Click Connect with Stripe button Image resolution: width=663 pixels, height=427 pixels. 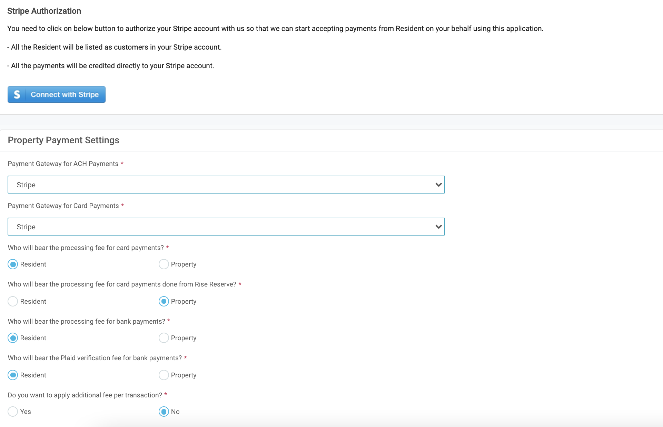65,95
